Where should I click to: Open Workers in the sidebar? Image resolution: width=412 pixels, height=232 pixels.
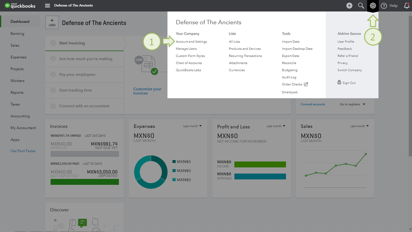(x=17, y=81)
